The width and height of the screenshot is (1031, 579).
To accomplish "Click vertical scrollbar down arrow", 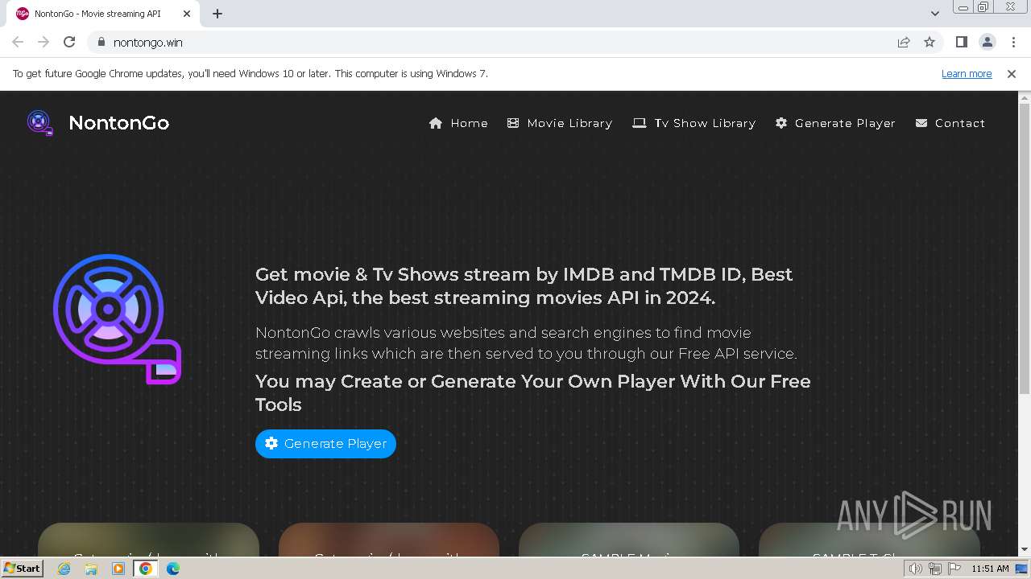I will (x=1025, y=549).
